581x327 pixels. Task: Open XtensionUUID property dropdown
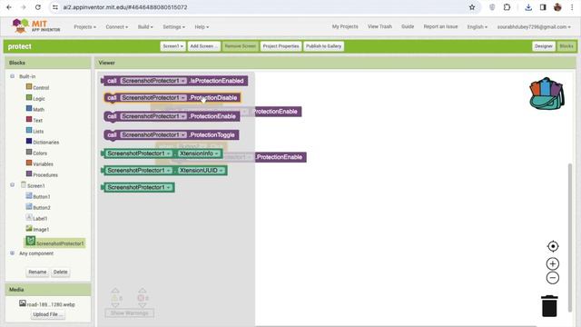pyautogui.click(x=221, y=171)
